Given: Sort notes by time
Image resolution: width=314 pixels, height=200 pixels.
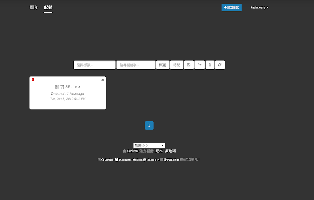Looking at the screenshot, I should pyautogui.click(x=177, y=65).
